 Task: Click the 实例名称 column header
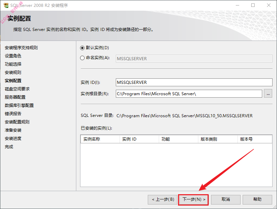point(100,139)
